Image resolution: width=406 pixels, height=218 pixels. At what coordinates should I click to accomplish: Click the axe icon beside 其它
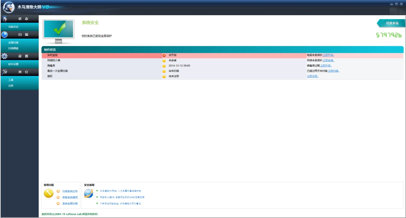click(4, 72)
